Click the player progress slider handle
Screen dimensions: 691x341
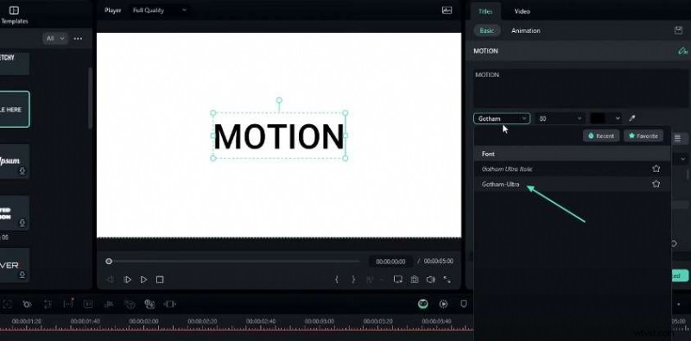(x=109, y=262)
